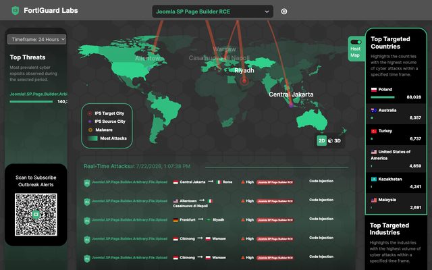Viewport: 432px width, 270px height.
Task: Click the Turkey flag icon
Action: 374,131
